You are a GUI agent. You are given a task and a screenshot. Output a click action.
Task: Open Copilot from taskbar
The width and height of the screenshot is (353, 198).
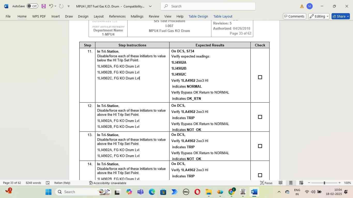coord(129,192)
